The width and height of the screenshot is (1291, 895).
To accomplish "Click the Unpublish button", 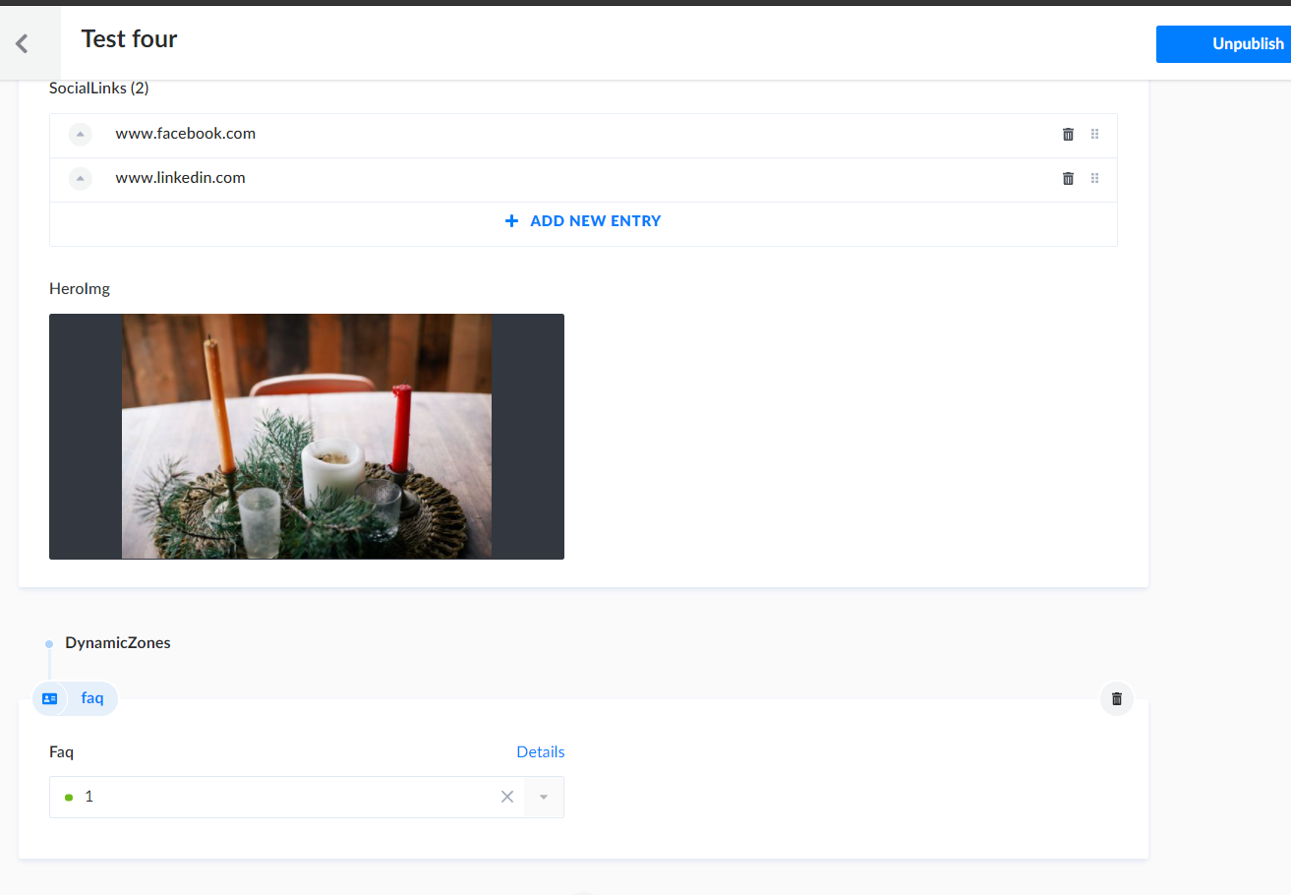I will (x=1223, y=44).
